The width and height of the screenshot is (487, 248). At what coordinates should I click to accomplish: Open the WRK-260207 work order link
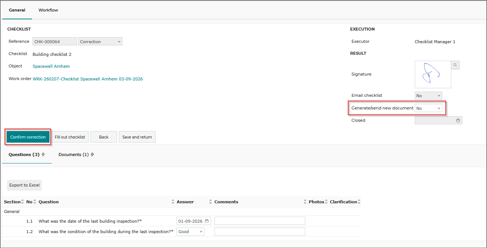point(88,79)
